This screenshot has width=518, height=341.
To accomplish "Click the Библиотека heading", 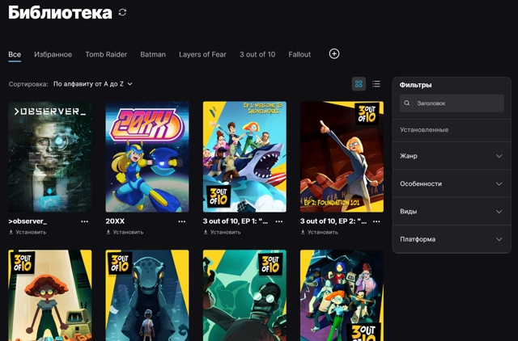I will click(60, 13).
